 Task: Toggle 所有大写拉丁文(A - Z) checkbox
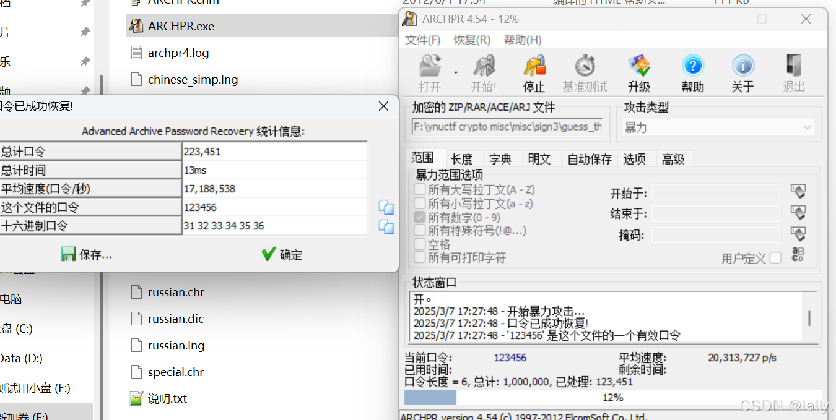pyautogui.click(x=420, y=190)
